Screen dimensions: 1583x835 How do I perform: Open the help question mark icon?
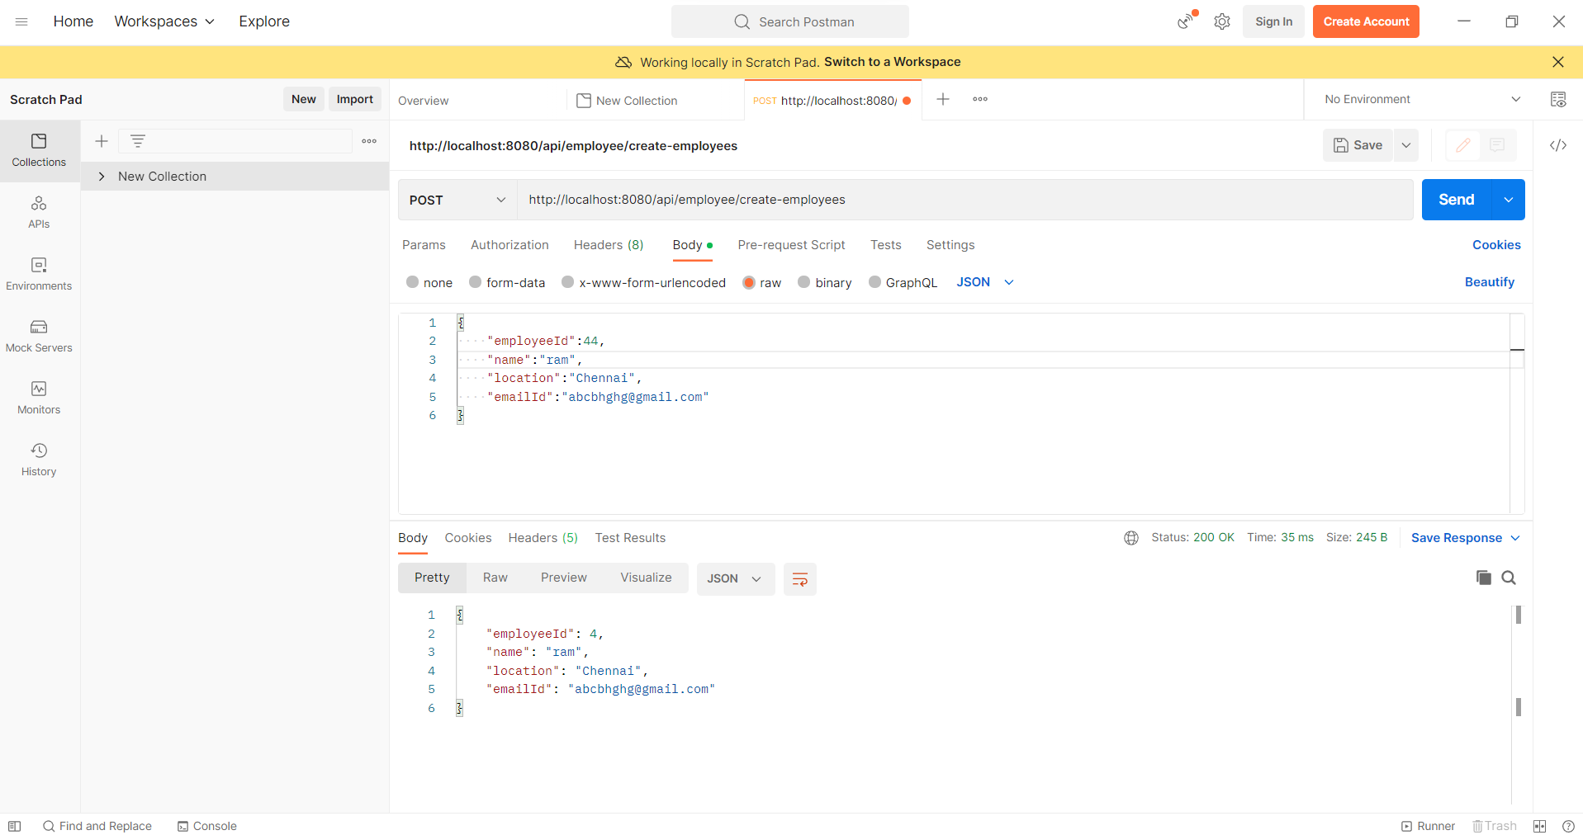tap(1568, 826)
